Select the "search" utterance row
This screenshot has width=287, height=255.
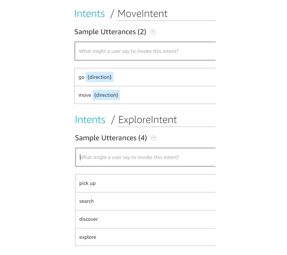pos(145,201)
